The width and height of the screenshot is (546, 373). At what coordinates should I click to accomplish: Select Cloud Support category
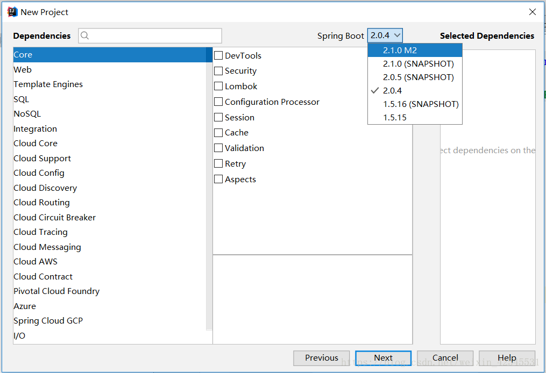point(110,159)
